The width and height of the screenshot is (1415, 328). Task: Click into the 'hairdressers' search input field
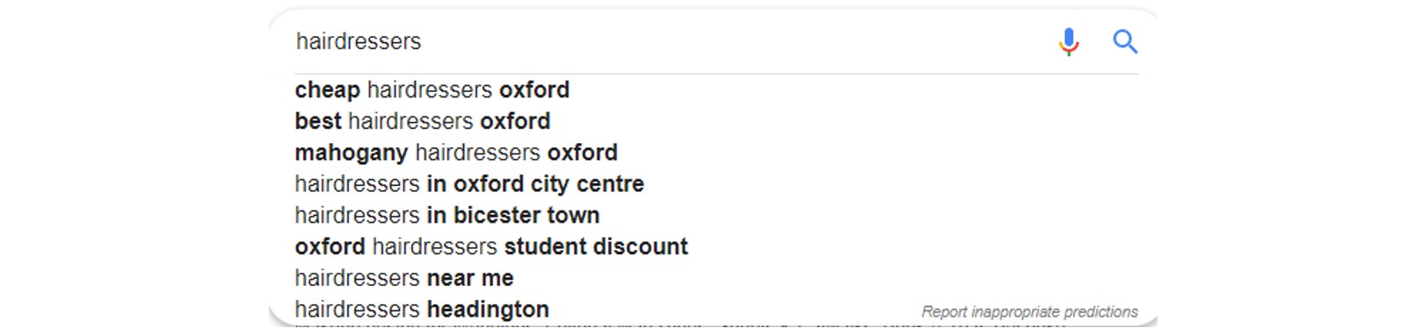[668, 41]
